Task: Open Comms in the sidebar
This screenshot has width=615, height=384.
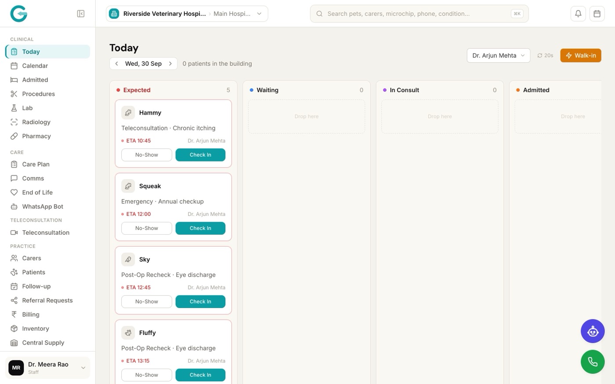Action: (x=47, y=179)
